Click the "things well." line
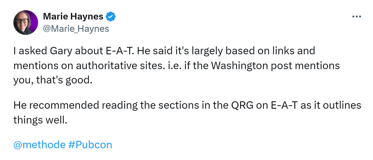 point(40,120)
